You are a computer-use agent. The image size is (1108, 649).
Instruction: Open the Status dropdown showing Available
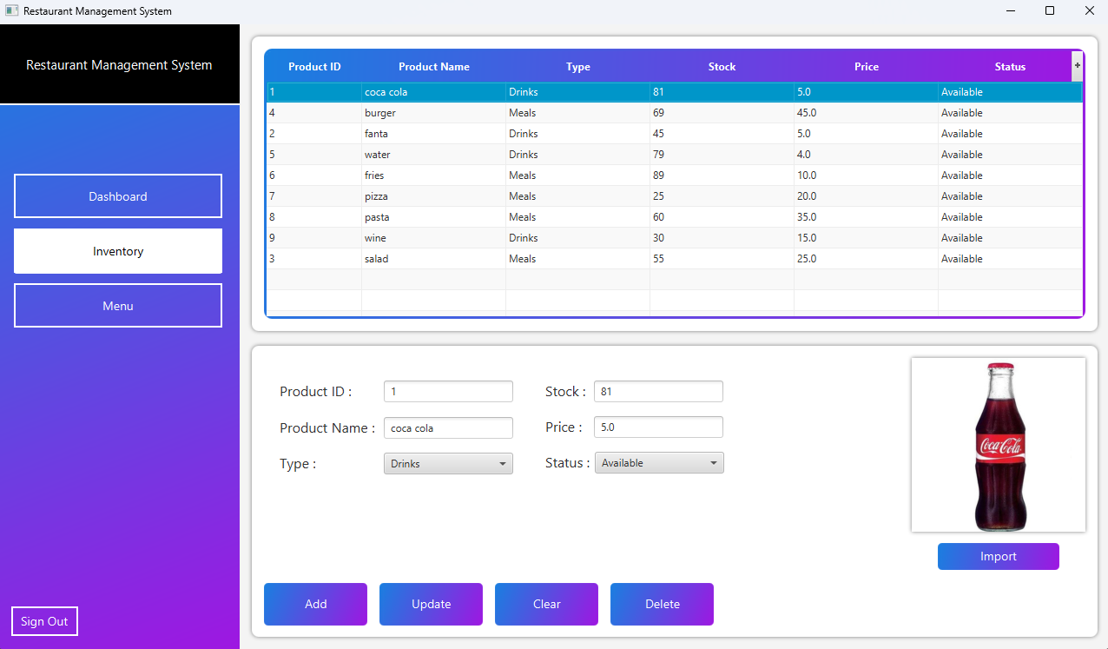[658, 462]
